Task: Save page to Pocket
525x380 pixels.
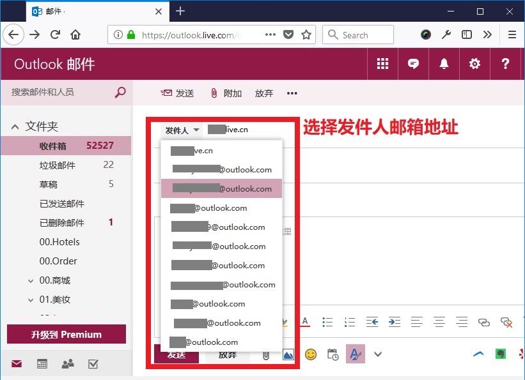Action: (288, 34)
